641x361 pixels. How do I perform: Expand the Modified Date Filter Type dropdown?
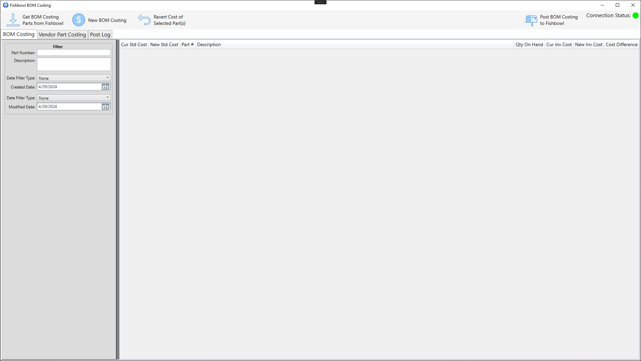coord(74,98)
